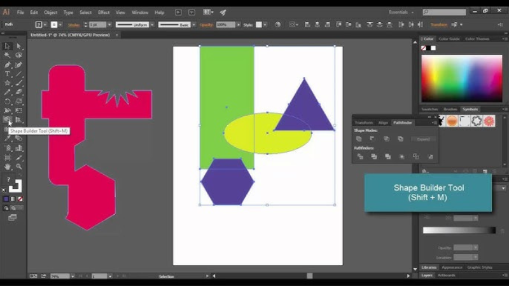Click the Minus Front shape mode icon

372,139
